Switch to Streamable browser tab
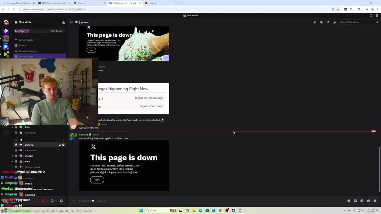Screen dimensions: 381x214 pyautogui.click(x=18, y=3)
